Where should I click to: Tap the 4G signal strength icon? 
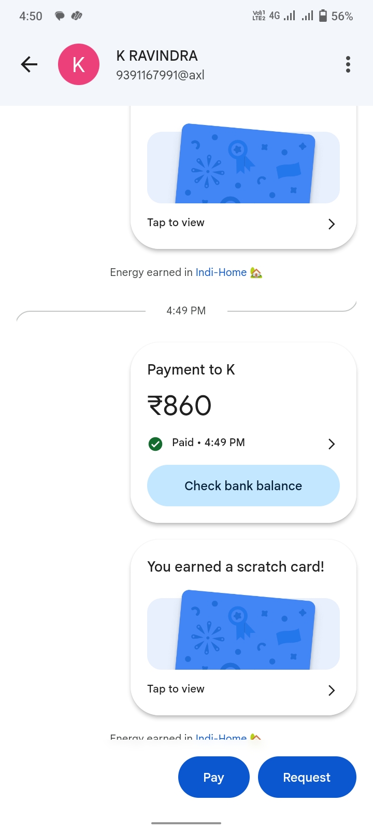(x=290, y=16)
